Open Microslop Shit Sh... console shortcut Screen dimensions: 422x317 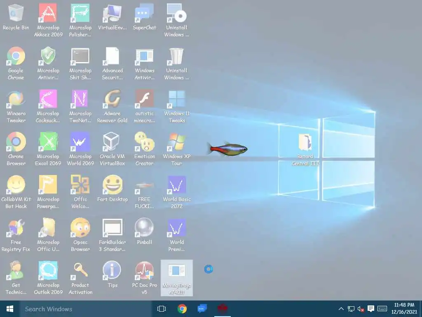pyautogui.click(x=80, y=63)
